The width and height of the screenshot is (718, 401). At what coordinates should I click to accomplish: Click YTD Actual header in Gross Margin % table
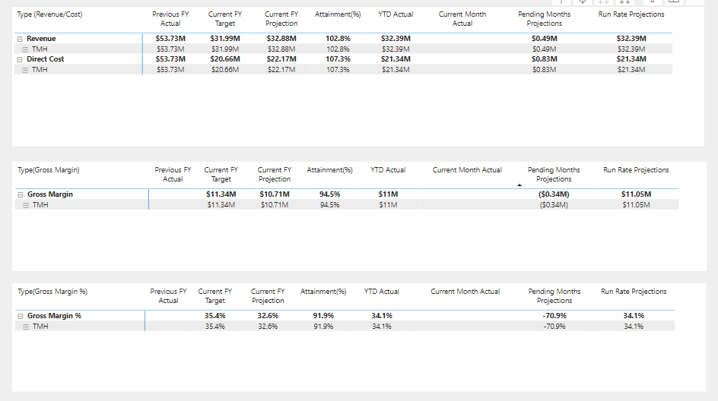pyautogui.click(x=382, y=292)
